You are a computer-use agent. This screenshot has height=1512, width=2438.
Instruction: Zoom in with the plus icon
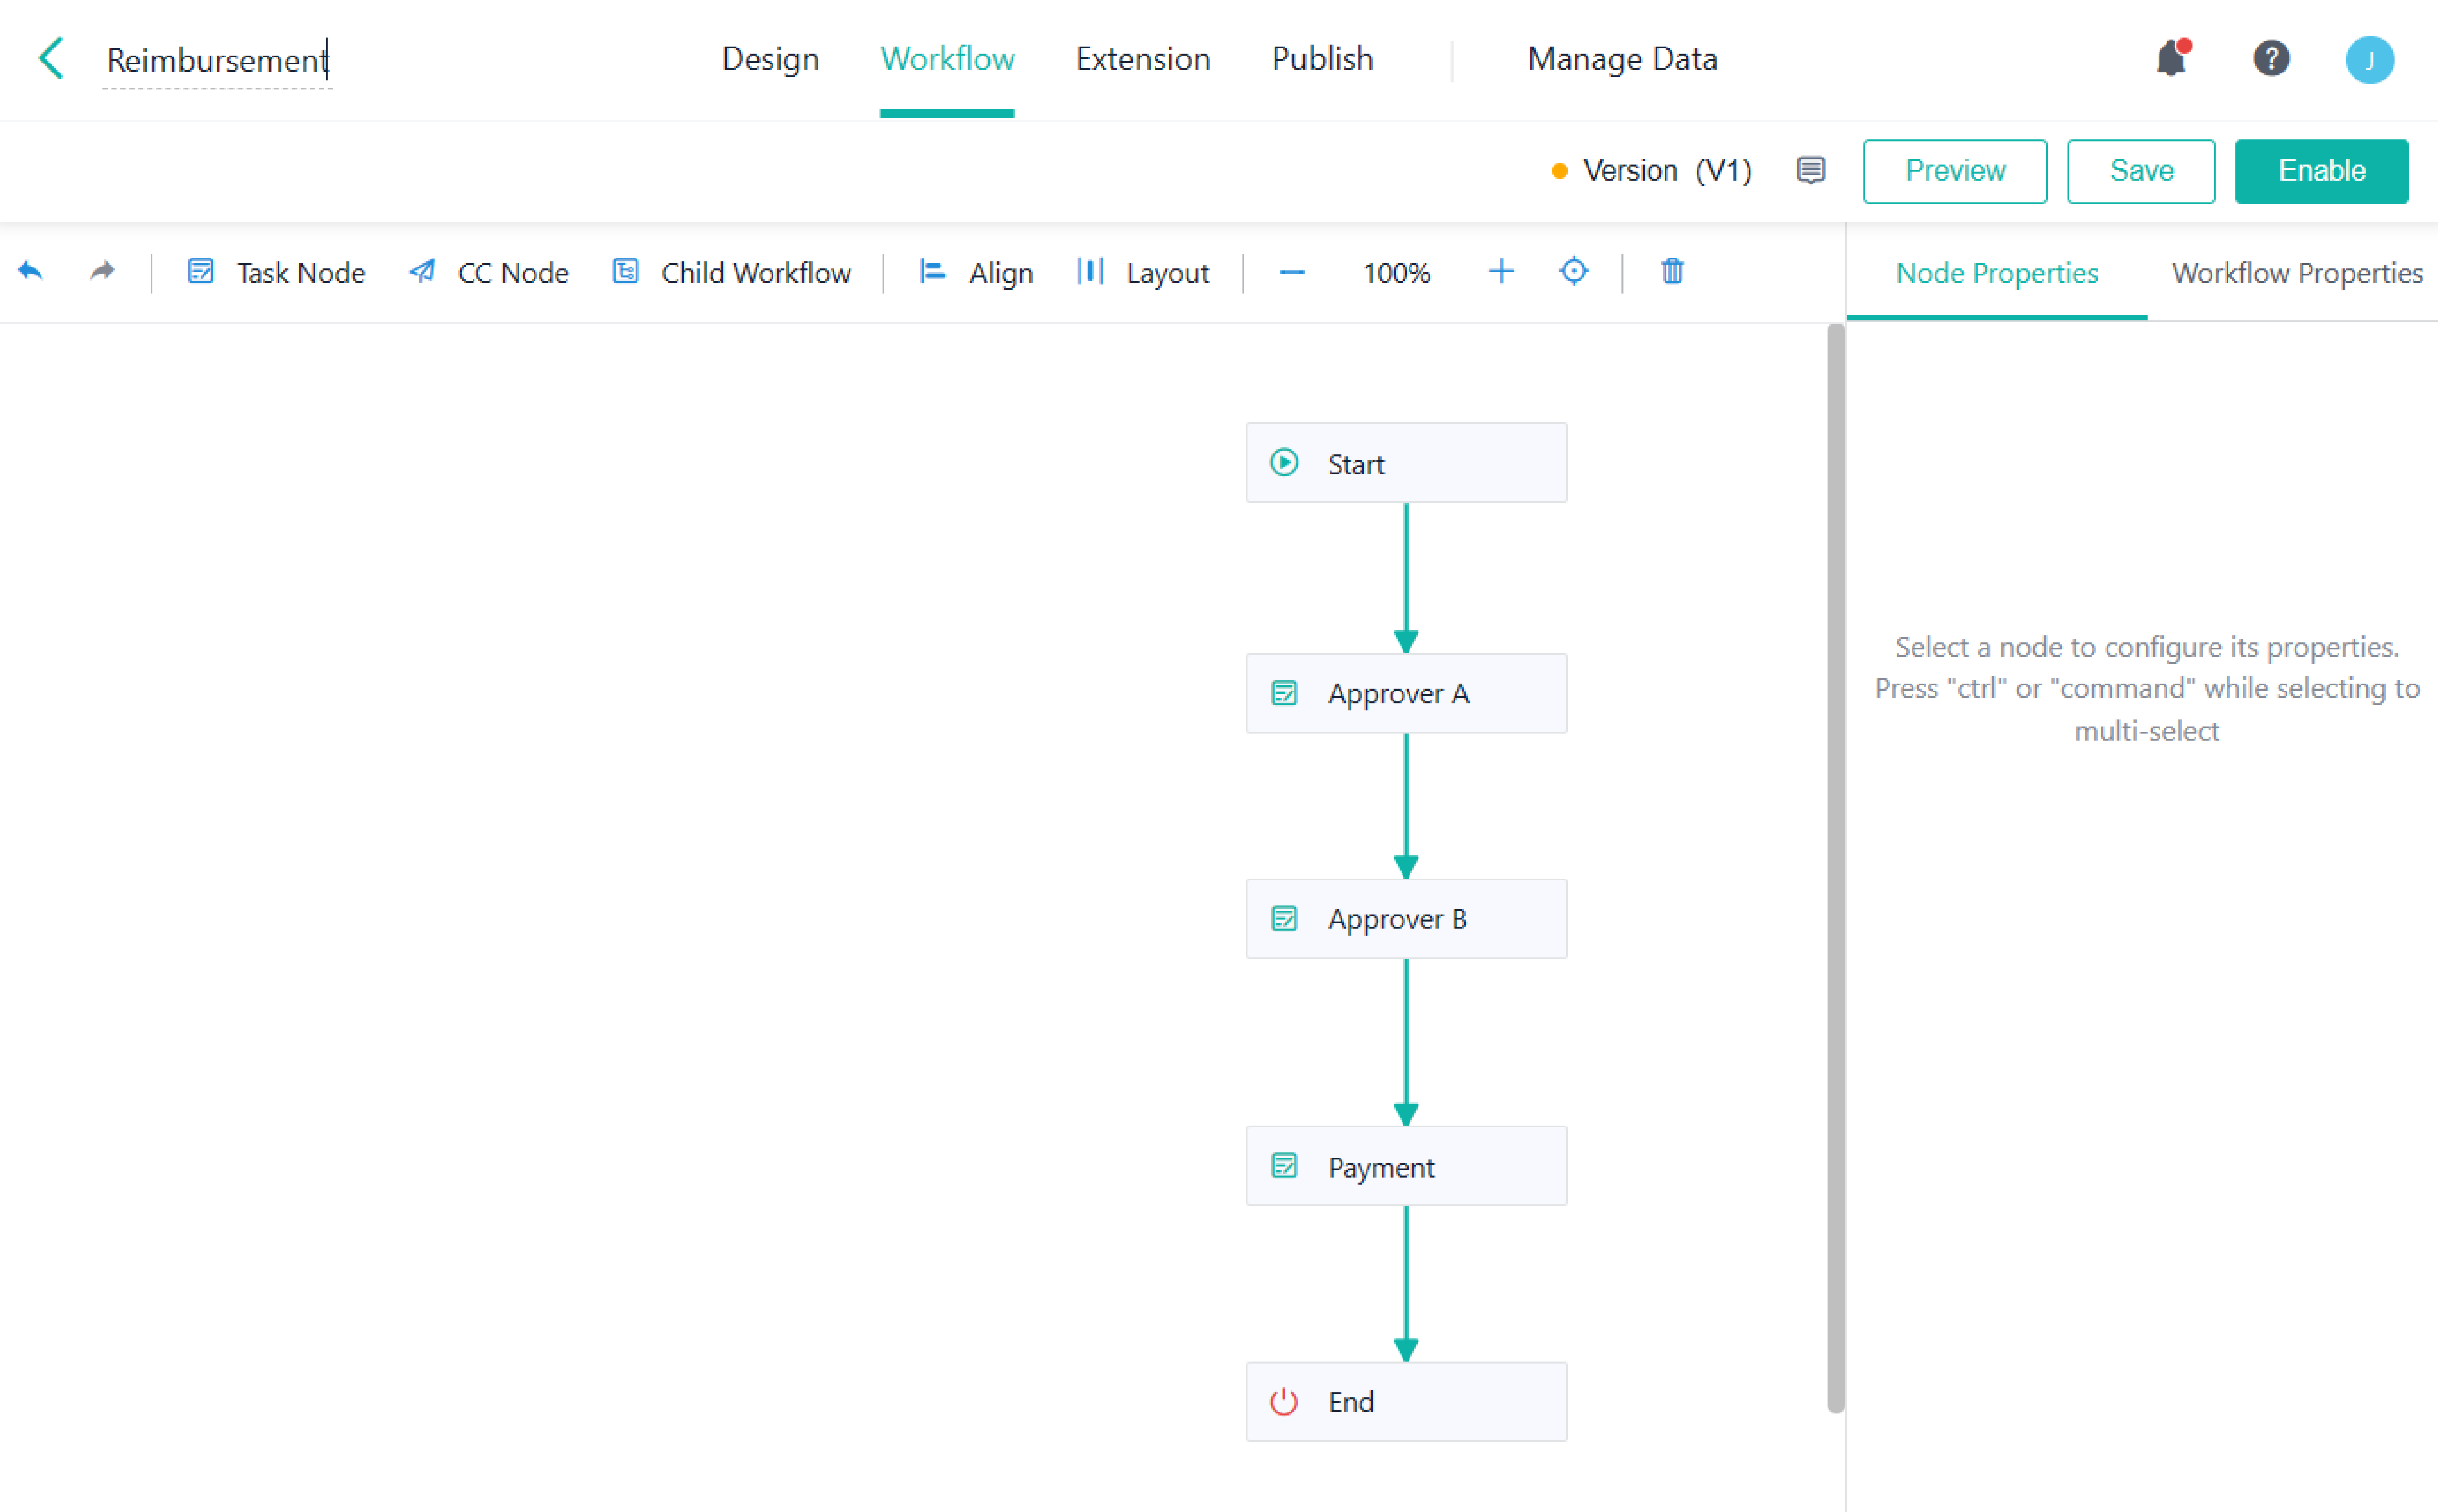(1500, 271)
